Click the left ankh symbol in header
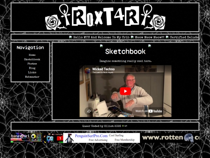 pyautogui.click(x=65, y=15)
